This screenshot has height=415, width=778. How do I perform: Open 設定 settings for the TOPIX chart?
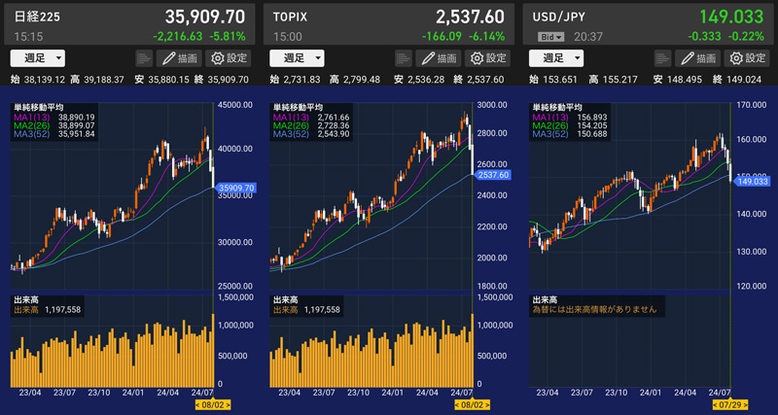pos(487,58)
